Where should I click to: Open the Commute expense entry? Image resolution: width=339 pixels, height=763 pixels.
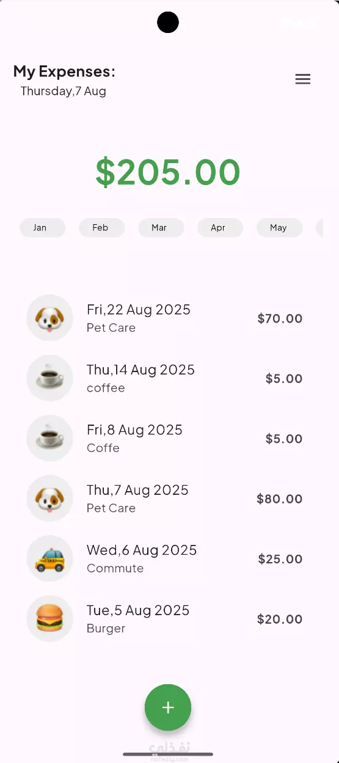pos(168,558)
